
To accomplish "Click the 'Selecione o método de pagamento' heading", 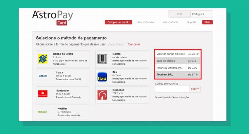I will (x=71, y=38).
